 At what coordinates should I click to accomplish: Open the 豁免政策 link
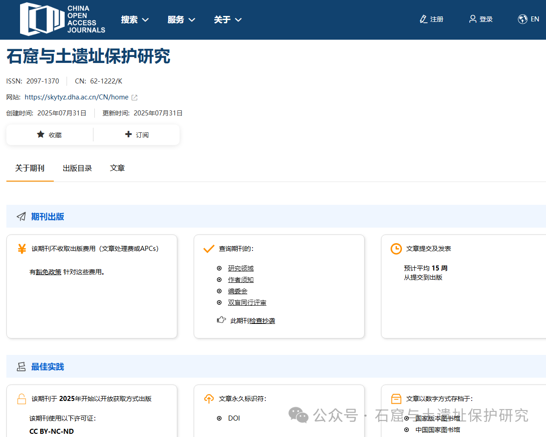click(48, 272)
